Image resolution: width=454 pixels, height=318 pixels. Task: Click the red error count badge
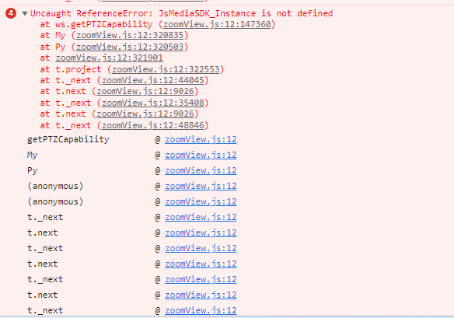[x=11, y=13]
